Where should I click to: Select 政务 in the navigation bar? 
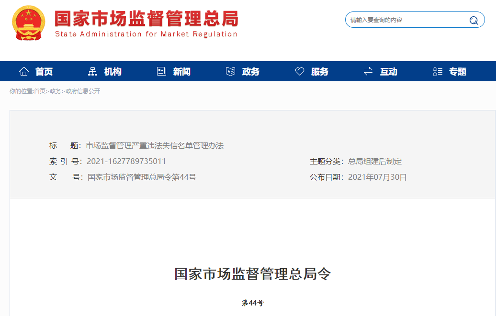tap(251, 72)
